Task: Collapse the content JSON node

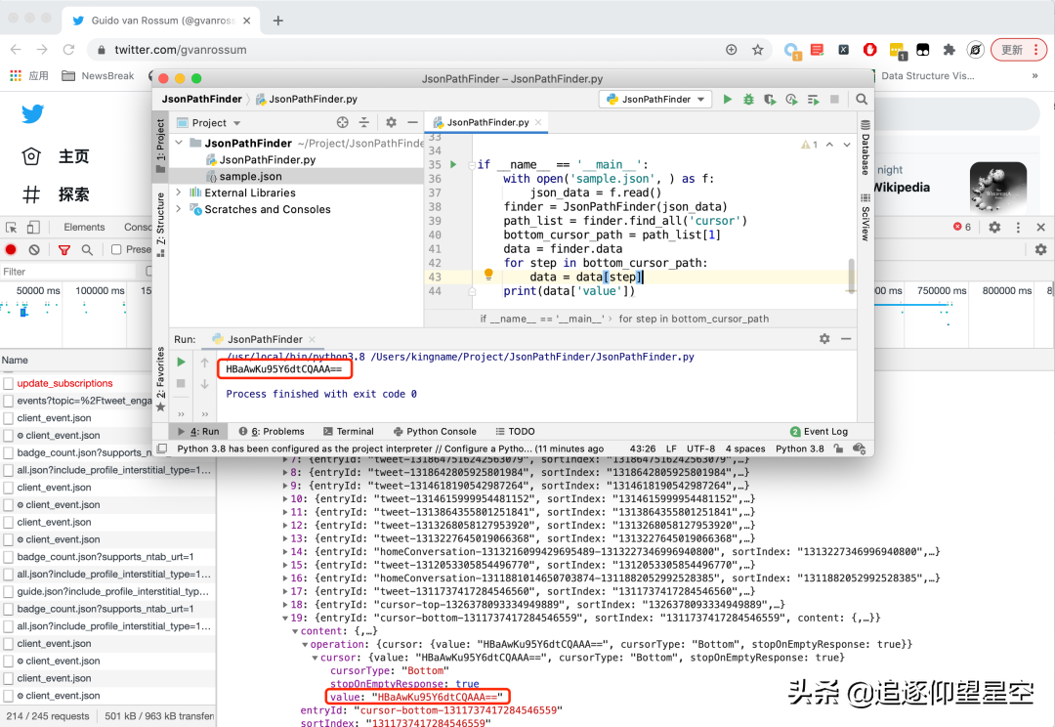Action: (295, 631)
